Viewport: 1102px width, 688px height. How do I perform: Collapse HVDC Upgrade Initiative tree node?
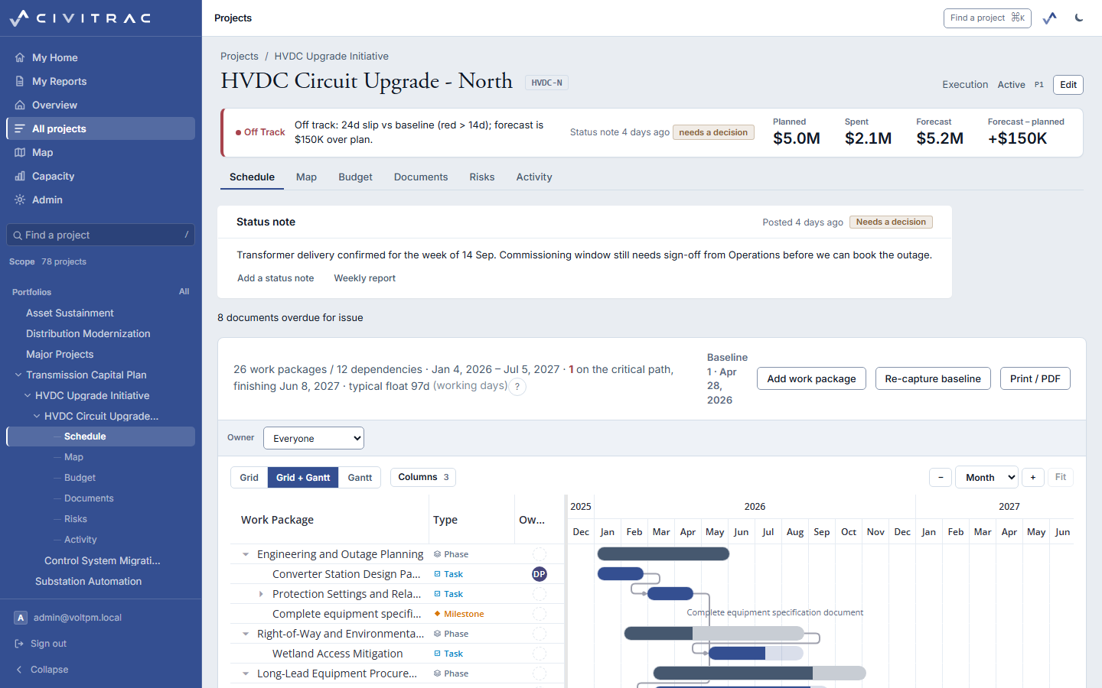click(28, 395)
